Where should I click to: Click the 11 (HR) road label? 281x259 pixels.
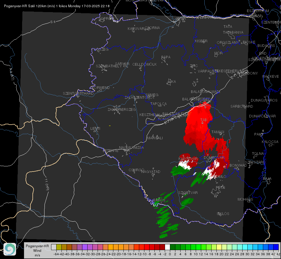click(x=47, y=184)
